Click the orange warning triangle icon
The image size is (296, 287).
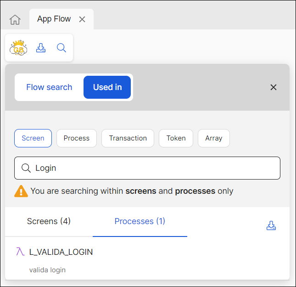[x=21, y=191]
